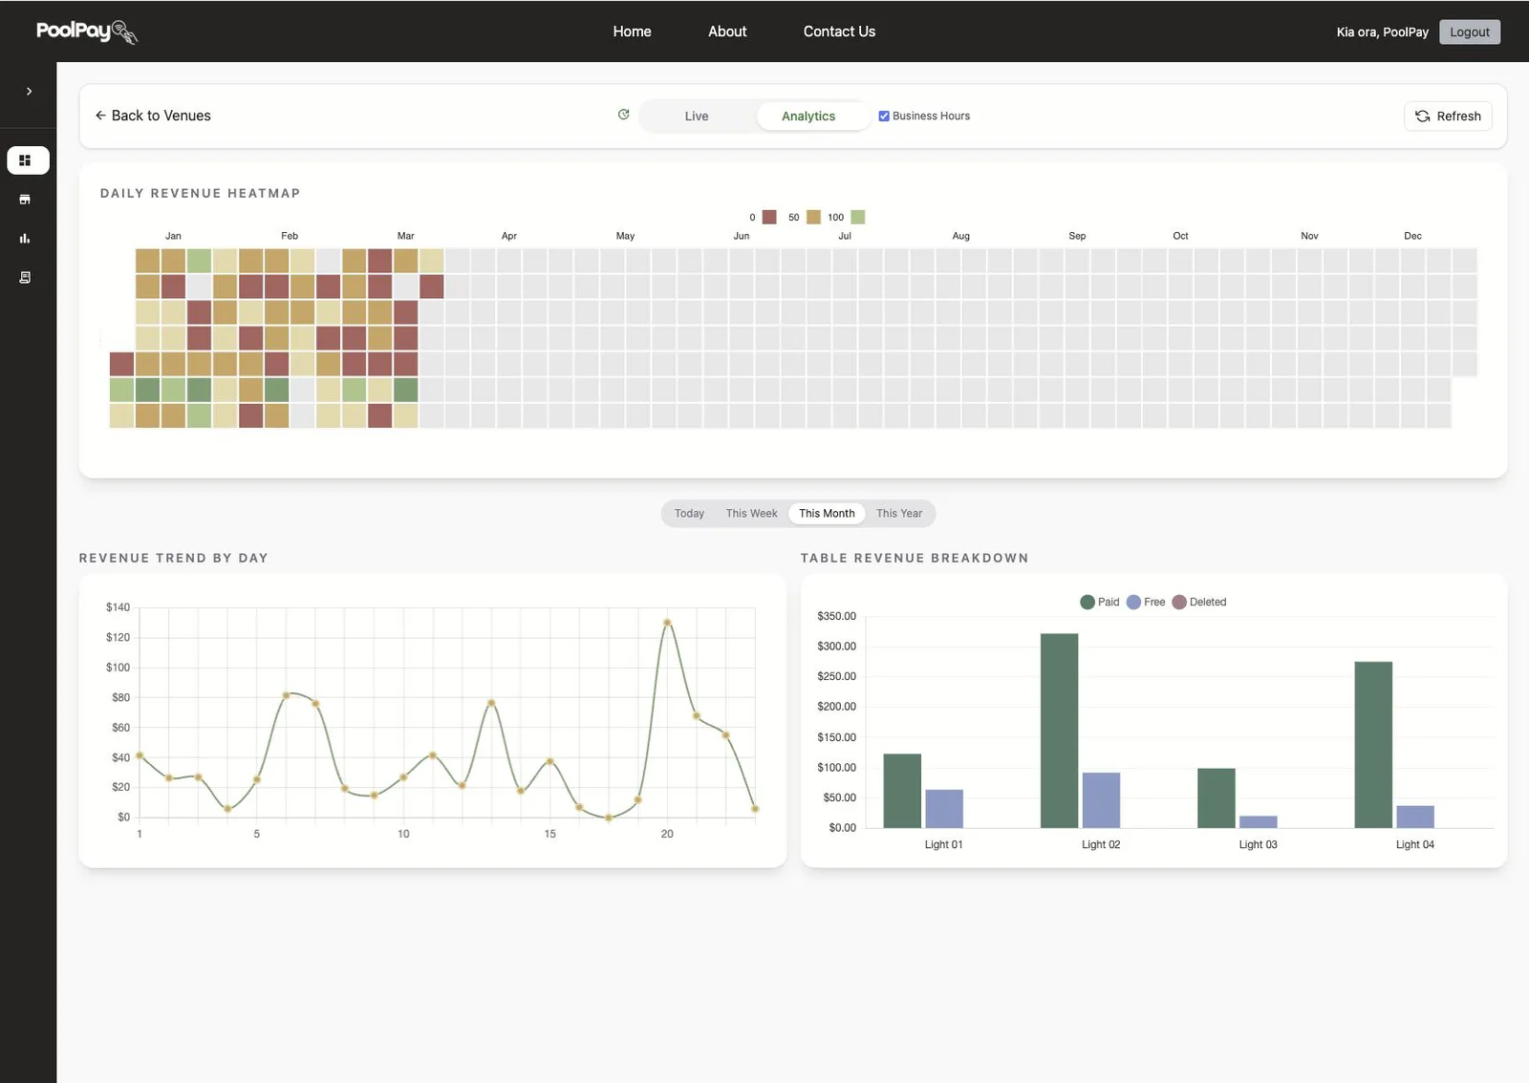
Task: Toggle the Paid legend series
Action: click(x=1099, y=603)
